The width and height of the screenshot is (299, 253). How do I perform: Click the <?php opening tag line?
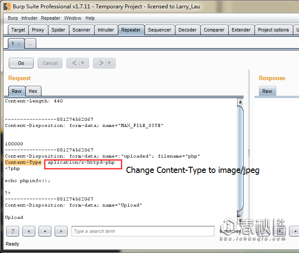[x=12, y=169]
